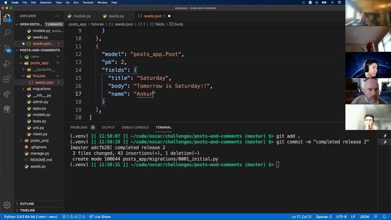Open notifications bell in status bar

coord(384,217)
